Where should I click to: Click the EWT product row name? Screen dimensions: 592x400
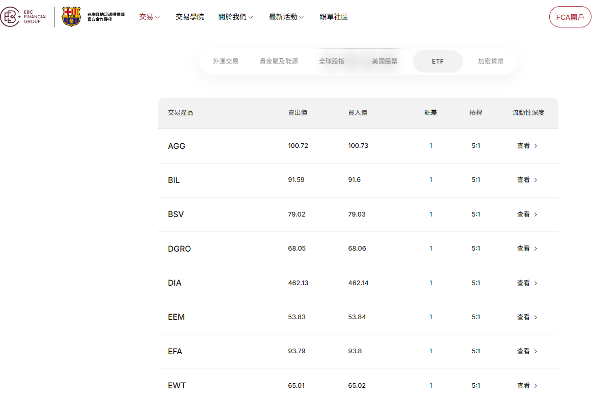177,386
